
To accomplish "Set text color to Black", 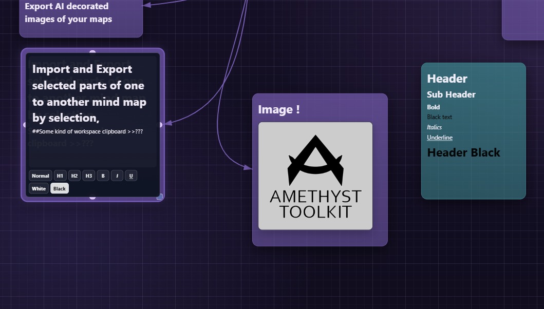I will click(x=59, y=189).
